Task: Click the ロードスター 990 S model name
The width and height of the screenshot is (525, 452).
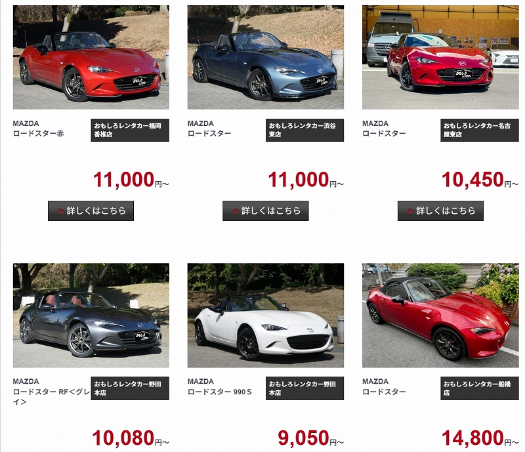Action: coord(219,392)
